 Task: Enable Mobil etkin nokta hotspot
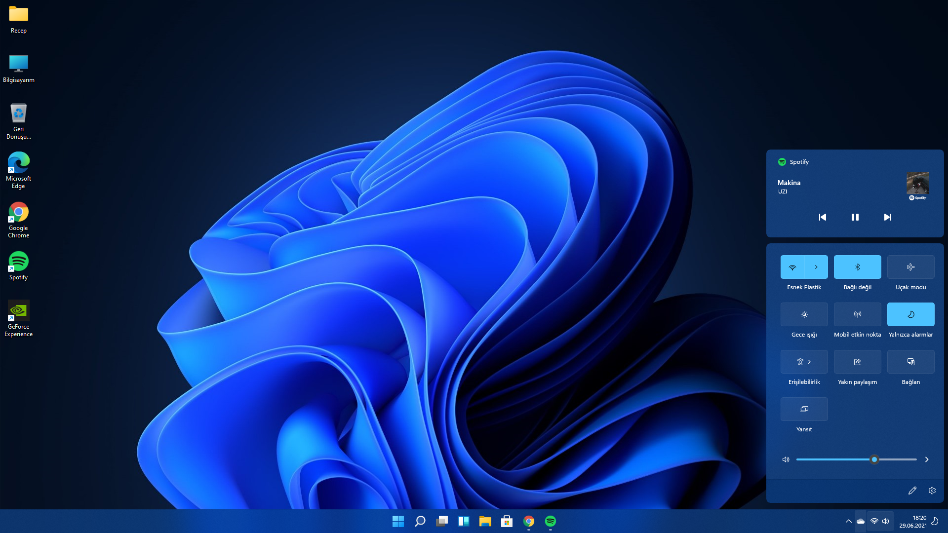857,314
